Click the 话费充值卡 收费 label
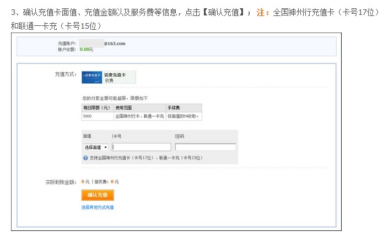The height and width of the screenshot is (237, 383). point(115,78)
